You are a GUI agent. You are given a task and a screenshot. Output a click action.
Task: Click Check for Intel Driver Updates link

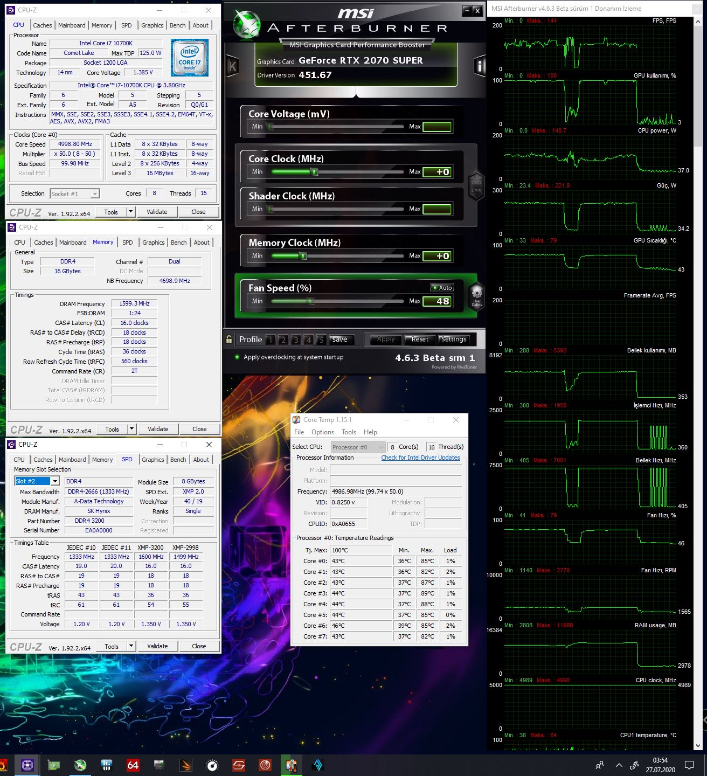[x=420, y=458]
